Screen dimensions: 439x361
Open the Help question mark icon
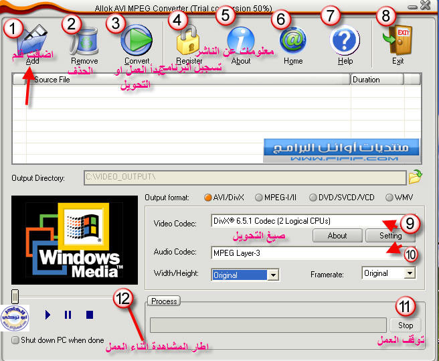[x=345, y=40]
